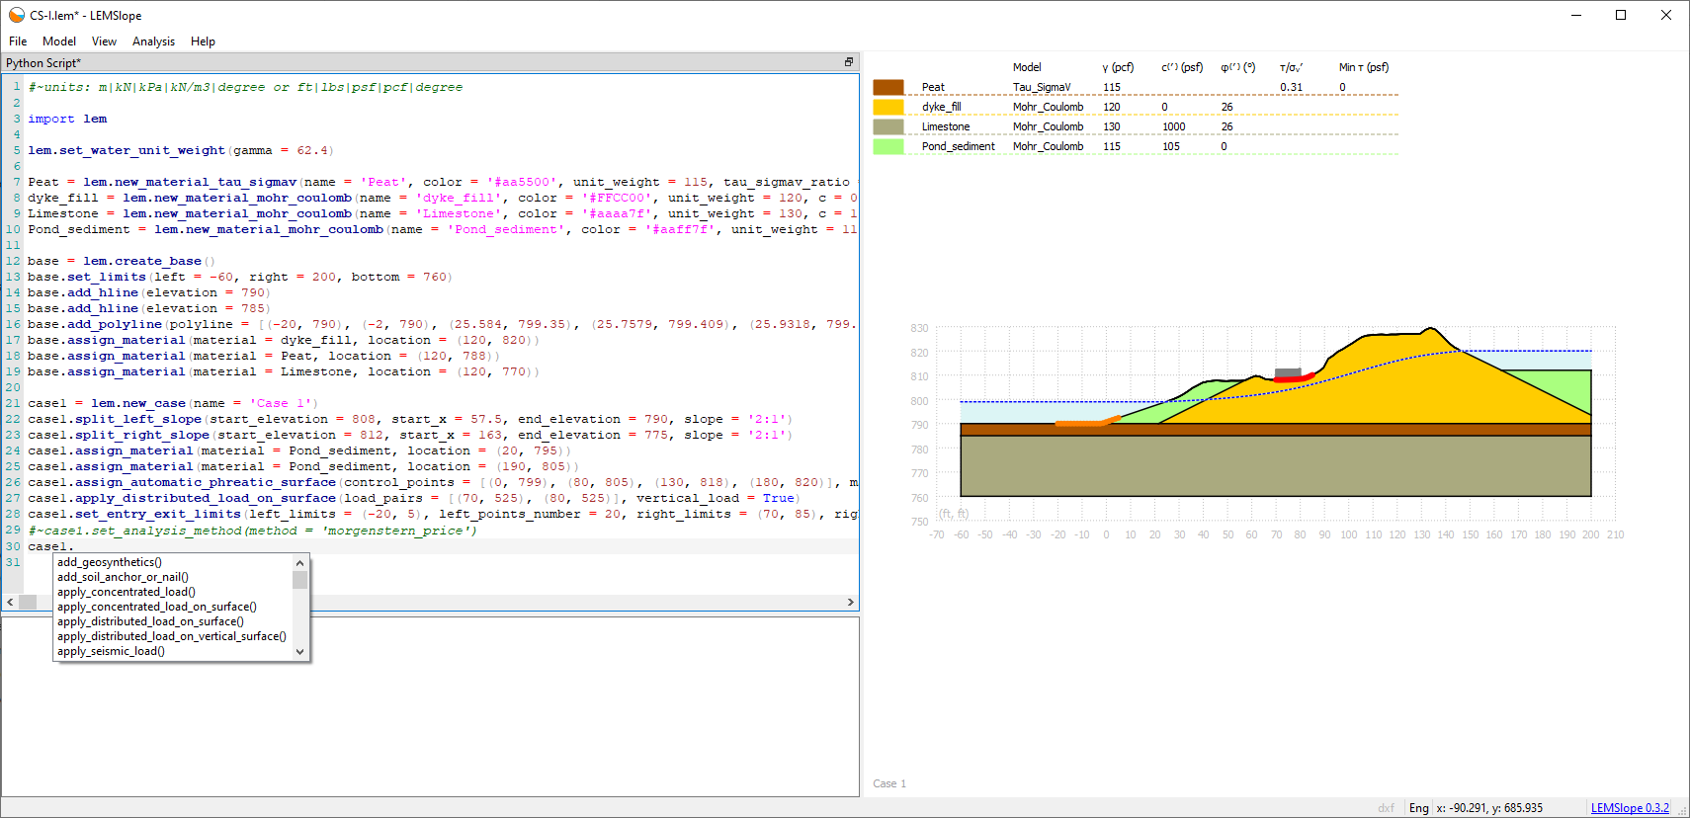This screenshot has height=818, width=1690.
Task: Click the orange dyke_fill color swatch
Action: [887, 107]
